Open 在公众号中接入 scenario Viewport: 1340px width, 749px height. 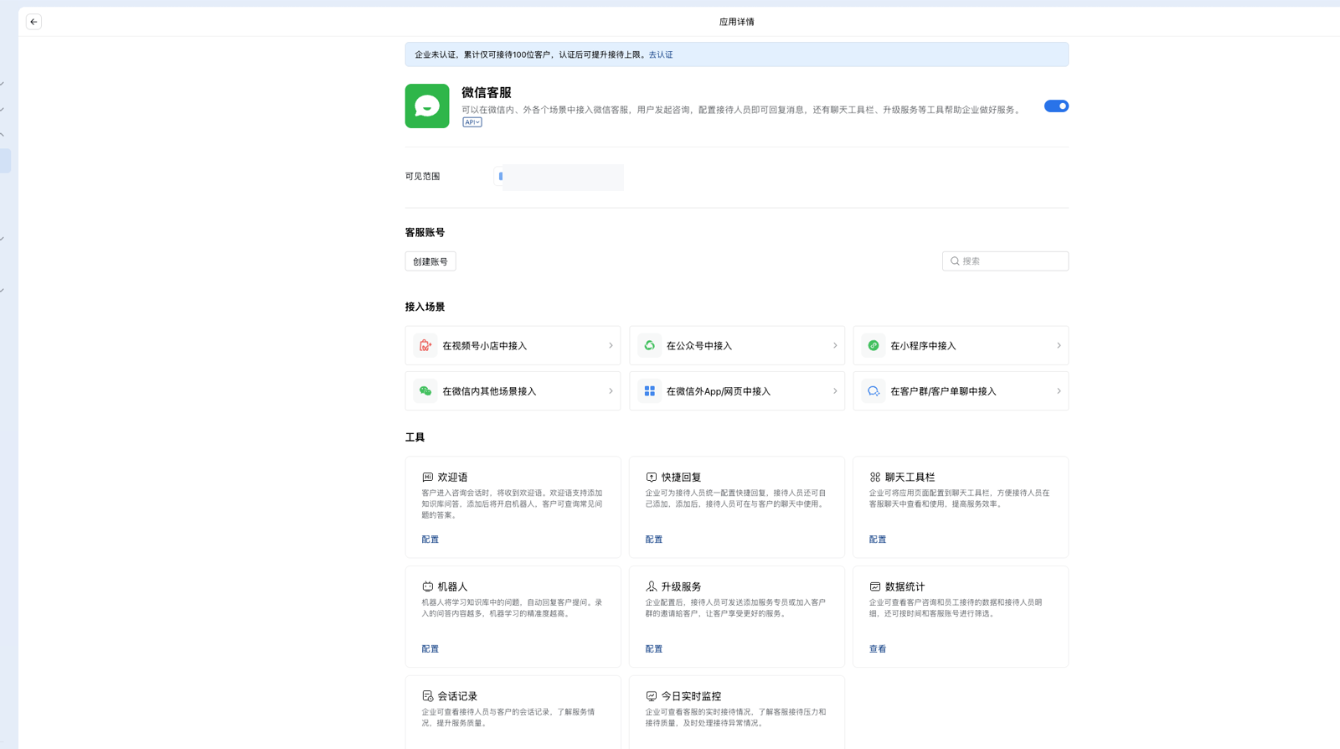737,345
